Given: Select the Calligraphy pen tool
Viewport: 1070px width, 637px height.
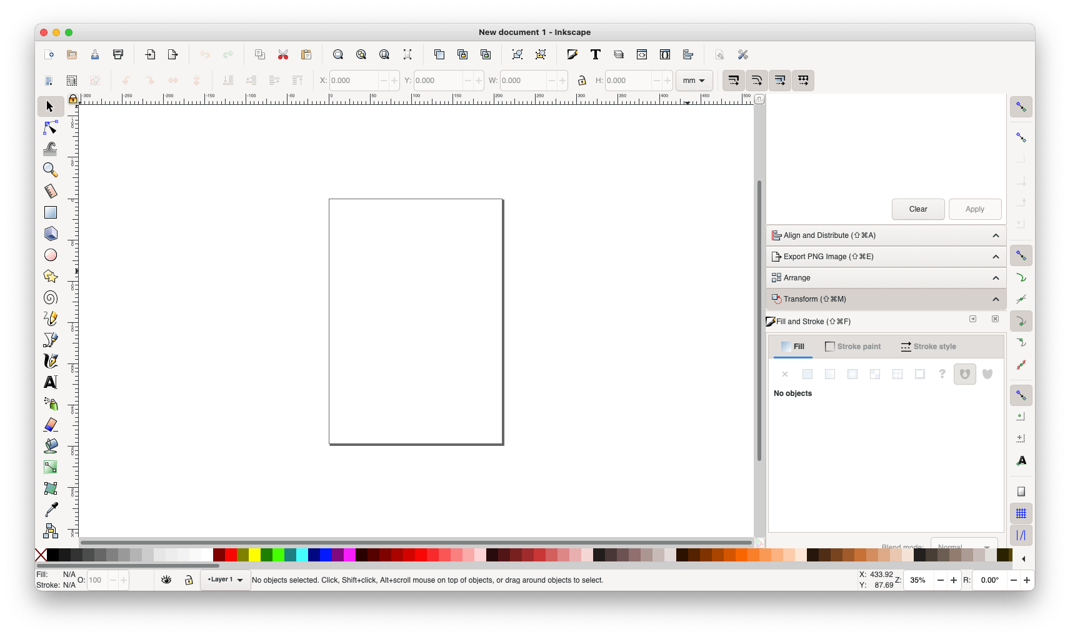Looking at the screenshot, I should 51,360.
